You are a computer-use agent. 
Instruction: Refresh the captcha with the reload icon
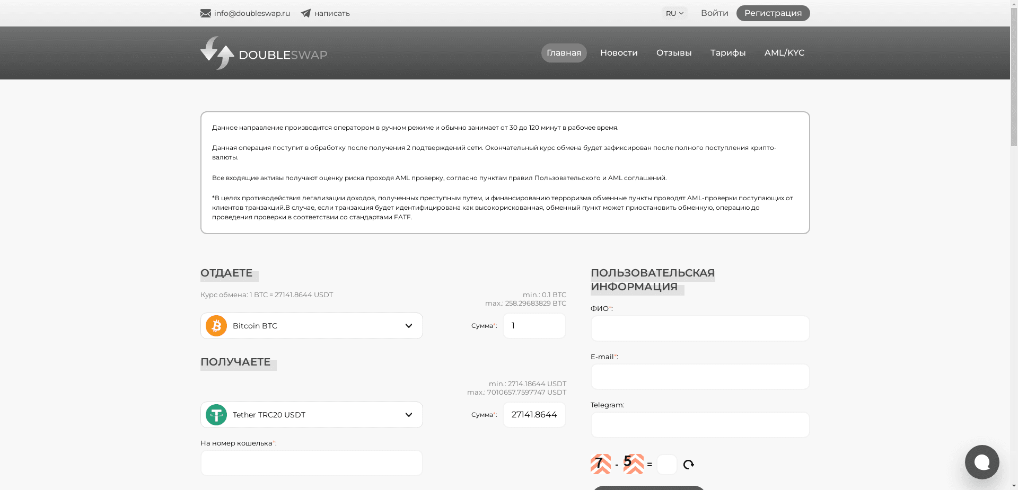(x=689, y=465)
